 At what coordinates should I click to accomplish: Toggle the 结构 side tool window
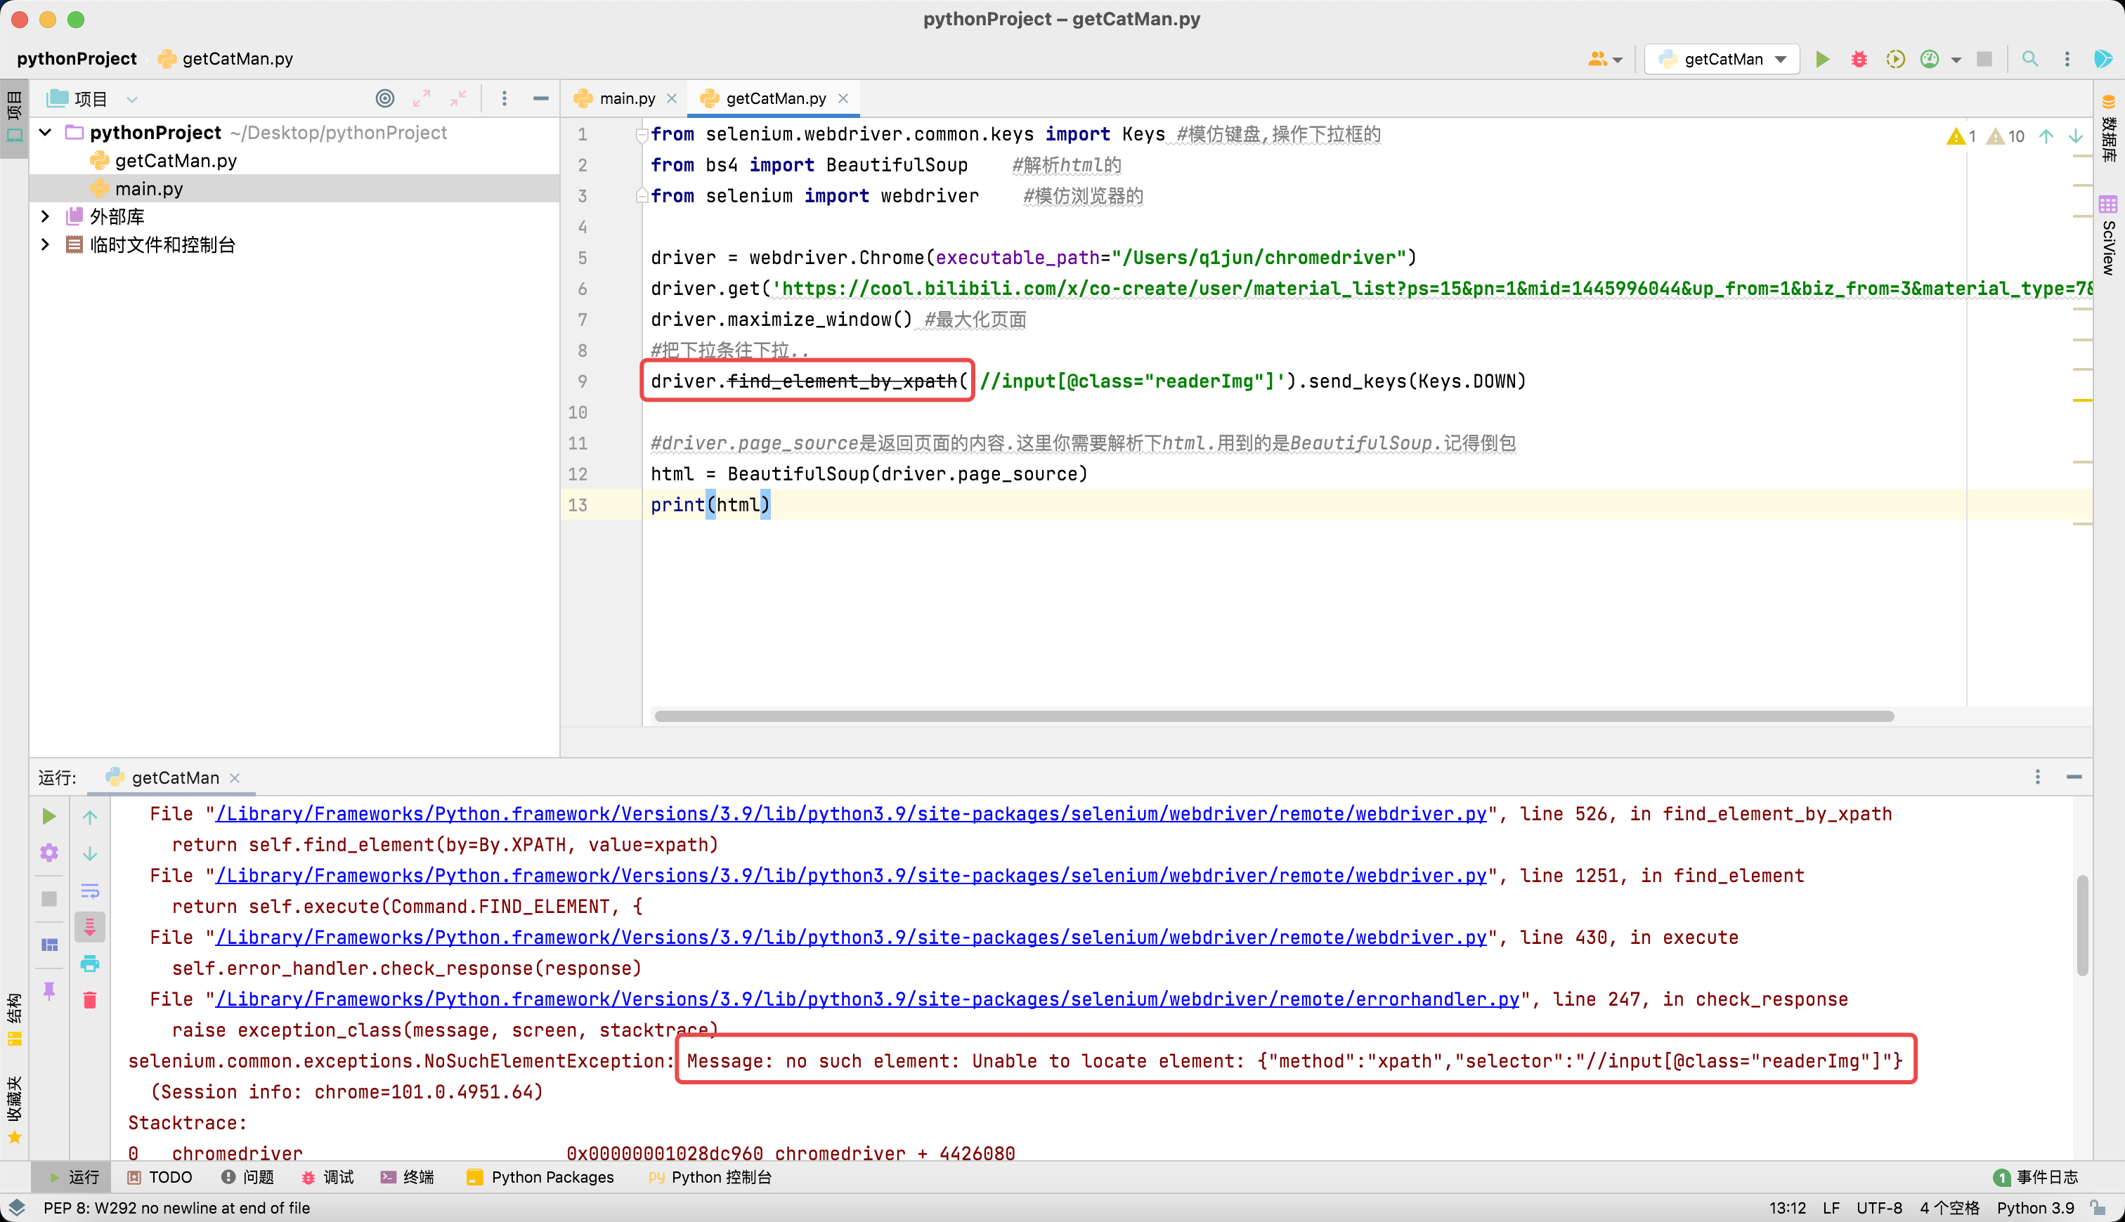14,1018
